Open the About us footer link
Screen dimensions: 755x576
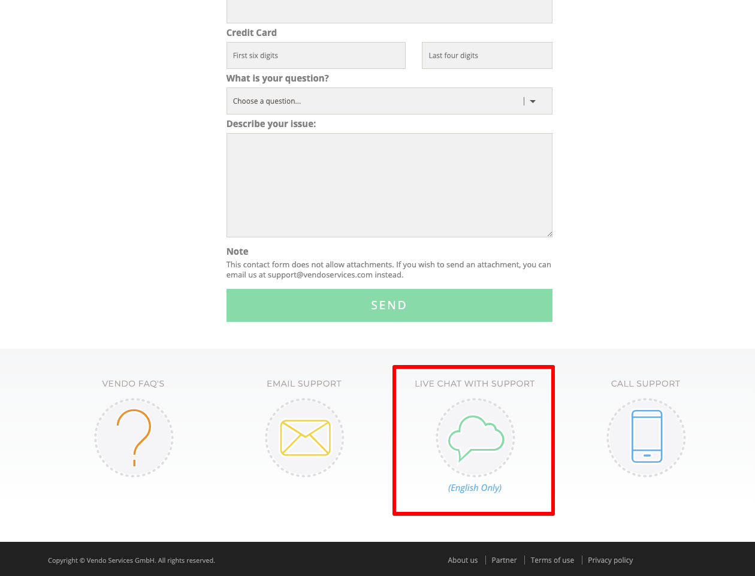pyautogui.click(x=463, y=560)
